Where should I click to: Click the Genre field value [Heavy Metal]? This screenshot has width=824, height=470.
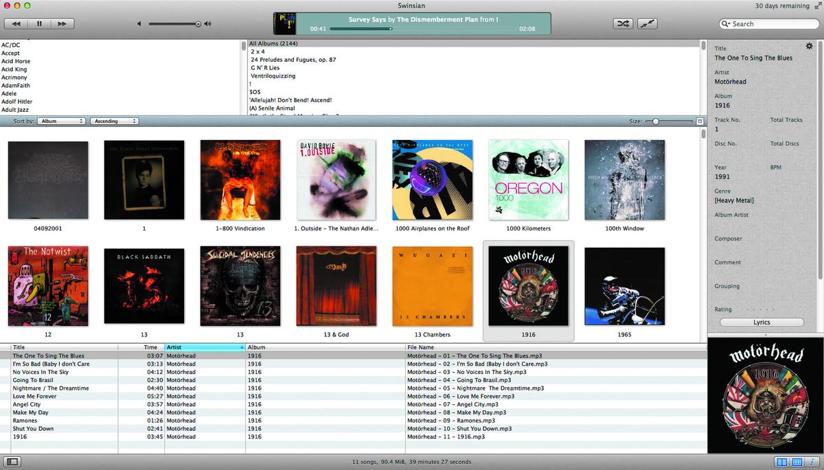point(734,200)
